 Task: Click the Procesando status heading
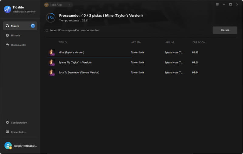point(101,15)
